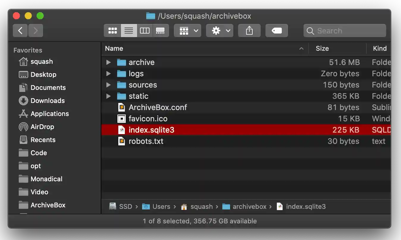The width and height of the screenshot is (401, 240).
Task: Expand the static folder disclosure triangle
Action: click(x=108, y=96)
